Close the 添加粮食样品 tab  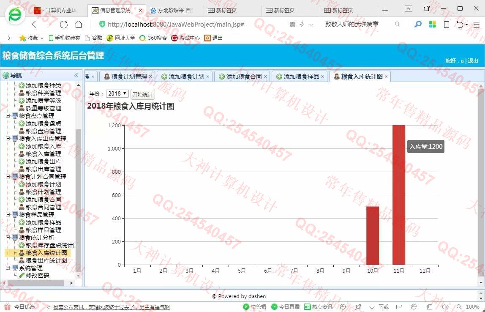pos(323,77)
